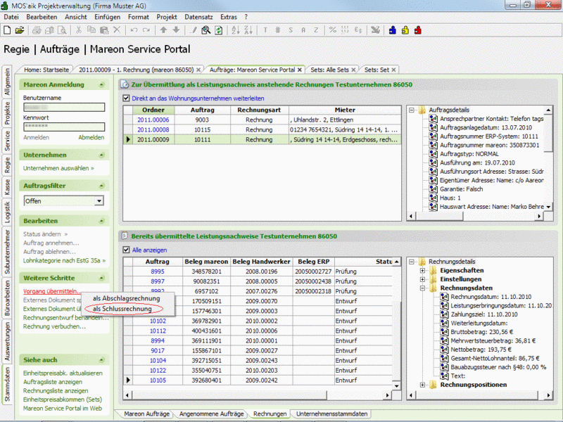
Task: Expand the Einstellungen tree node
Action: [423, 279]
